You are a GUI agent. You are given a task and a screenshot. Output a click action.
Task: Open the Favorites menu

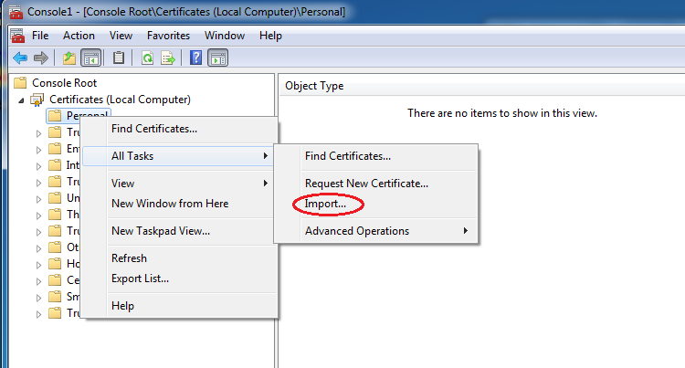(x=168, y=36)
